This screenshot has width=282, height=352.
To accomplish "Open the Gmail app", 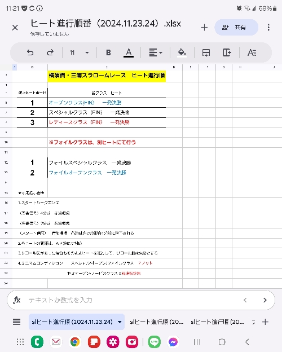I will tap(56, 342).
